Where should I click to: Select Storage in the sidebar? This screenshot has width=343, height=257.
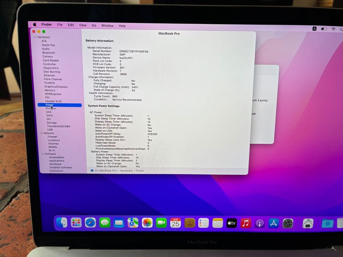tap(51, 123)
